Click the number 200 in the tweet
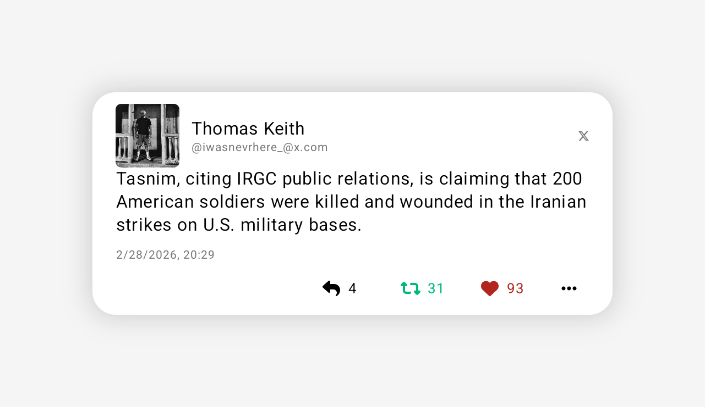This screenshot has height=407, width=705. 567,179
